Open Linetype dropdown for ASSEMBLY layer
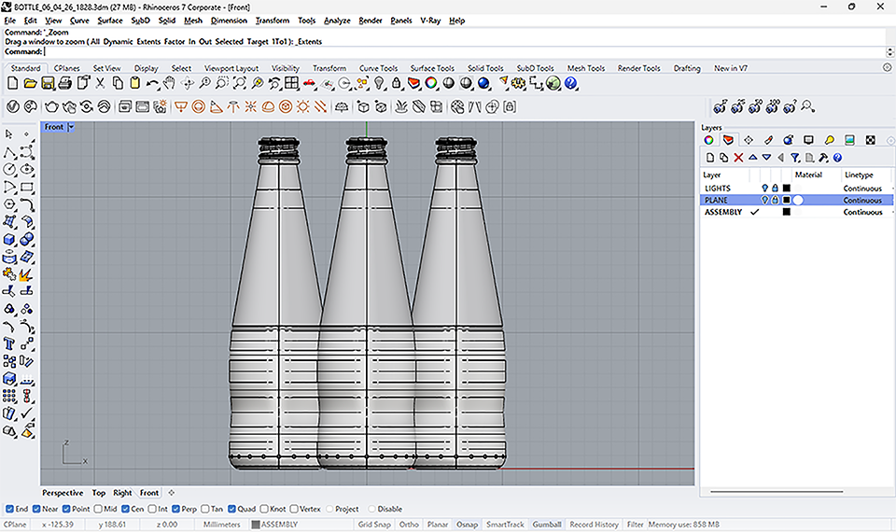This screenshot has width=896, height=532. pyautogui.click(x=862, y=212)
